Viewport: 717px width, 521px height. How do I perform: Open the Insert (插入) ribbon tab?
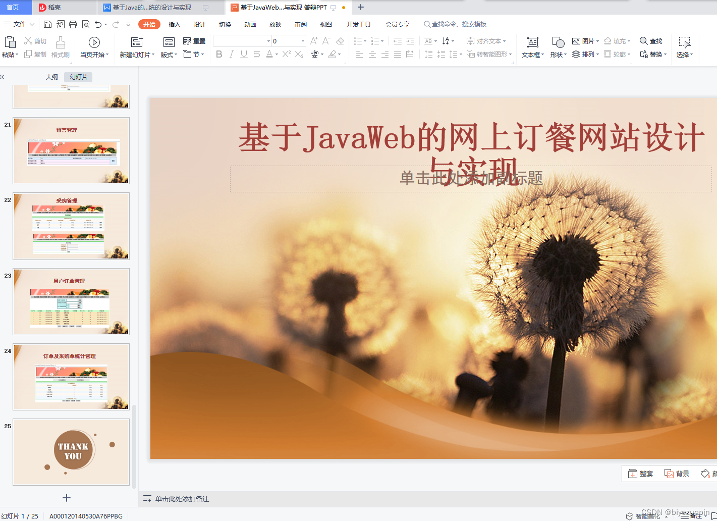pyautogui.click(x=174, y=24)
